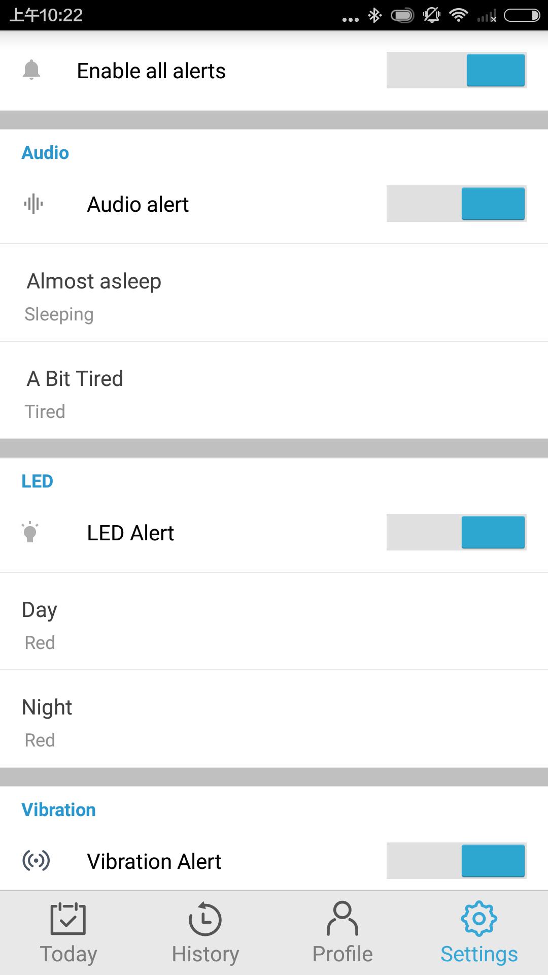This screenshot has height=975, width=548.
Task: Choose the Day LED color setting
Action: [274, 622]
